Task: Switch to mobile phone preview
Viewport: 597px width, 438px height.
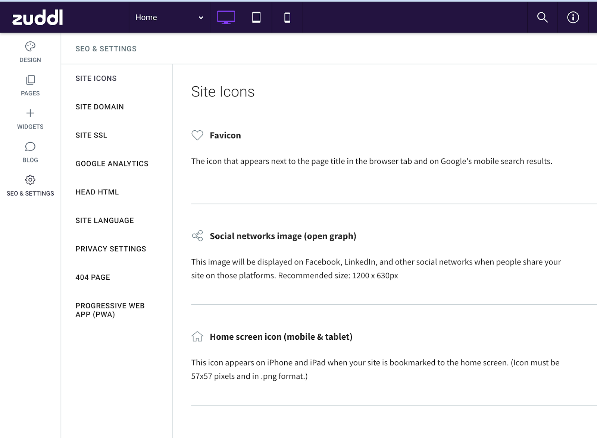Action: [287, 18]
